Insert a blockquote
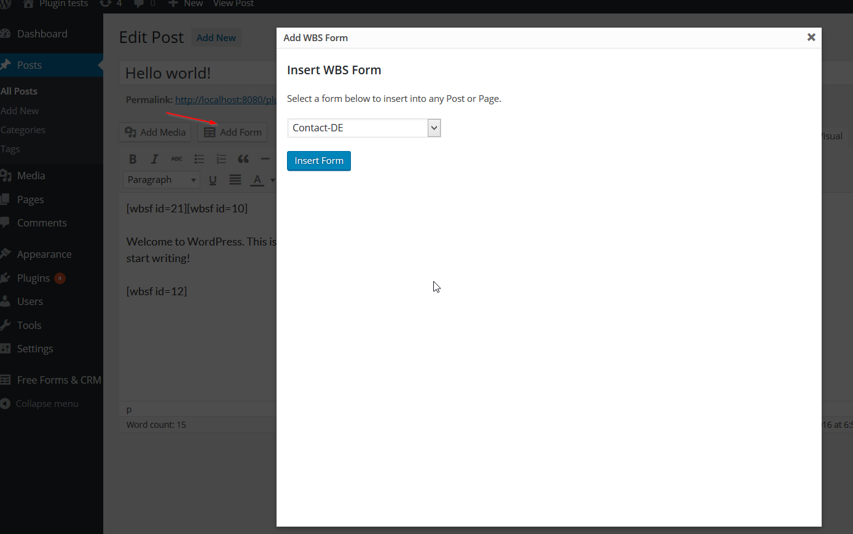 [x=243, y=159]
